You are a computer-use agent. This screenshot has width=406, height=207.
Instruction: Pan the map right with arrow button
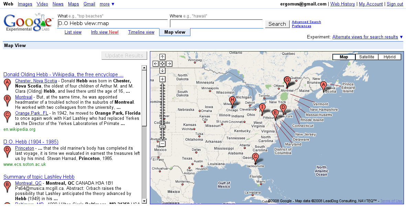pyautogui.click(x=169, y=64)
